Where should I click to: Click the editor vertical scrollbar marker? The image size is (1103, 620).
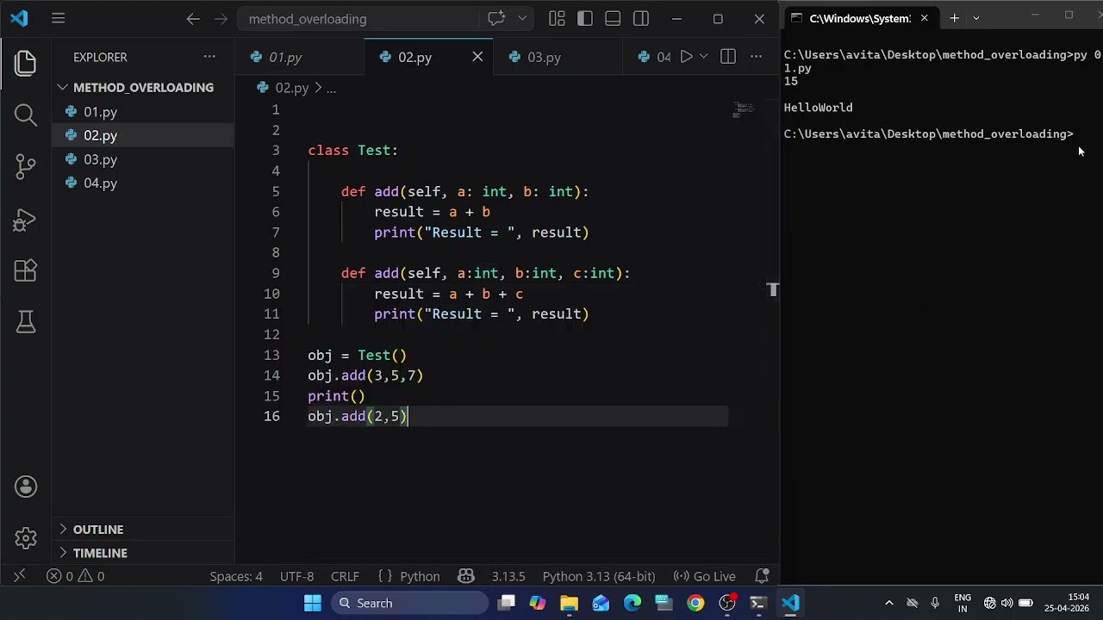point(773,290)
